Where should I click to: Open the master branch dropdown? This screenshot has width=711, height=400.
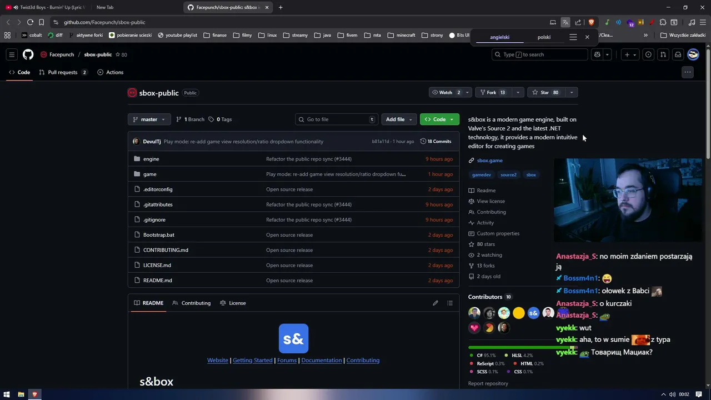tap(148, 119)
